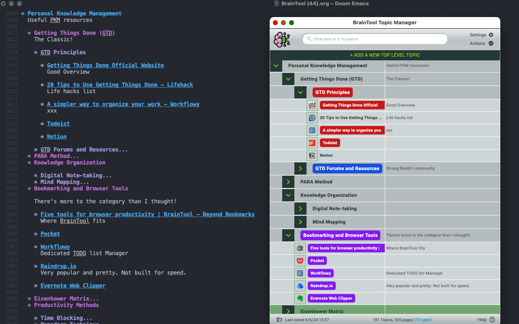Open Actions checkmark icon
Screen dimensions: 519x324
(x=491, y=43)
